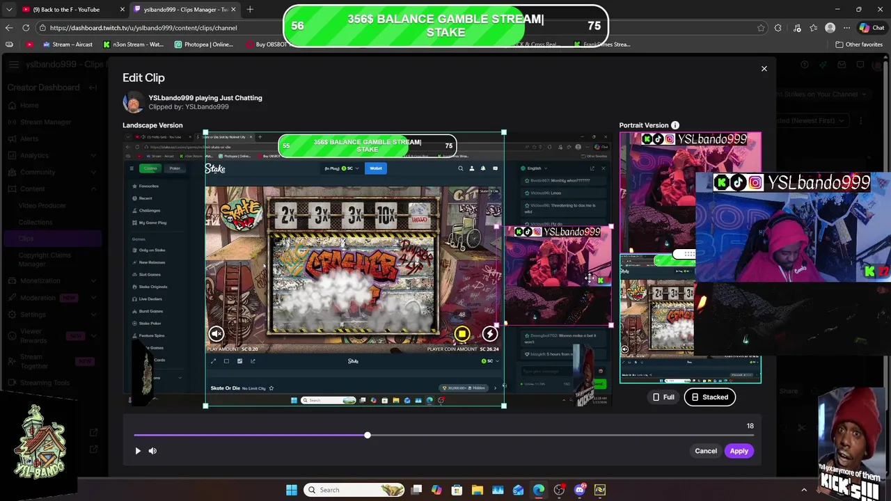The height and width of the screenshot is (501, 891).
Task: Close the Clips Manager browser tab
Action: click(x=233, y=10)
